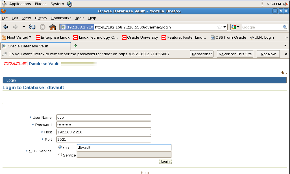The image size is (290, 174).
Task: Open the System menu in GNOME panel
Action: pyautogui.click(x=57, y=4)
